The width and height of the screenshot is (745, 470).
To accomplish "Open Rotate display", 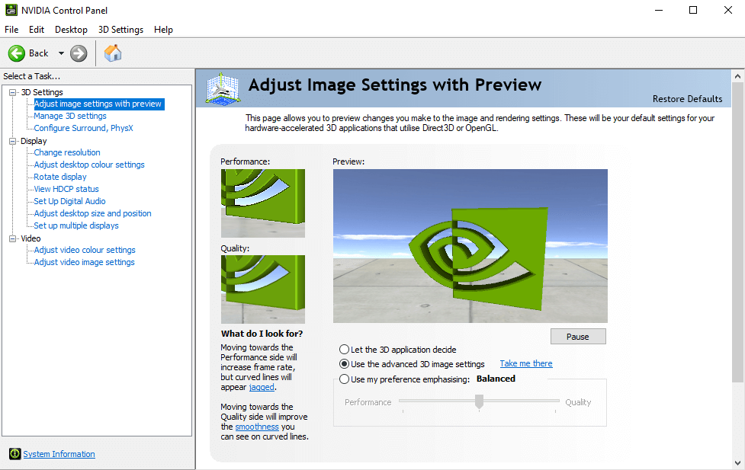I will (x=60, y=177).
